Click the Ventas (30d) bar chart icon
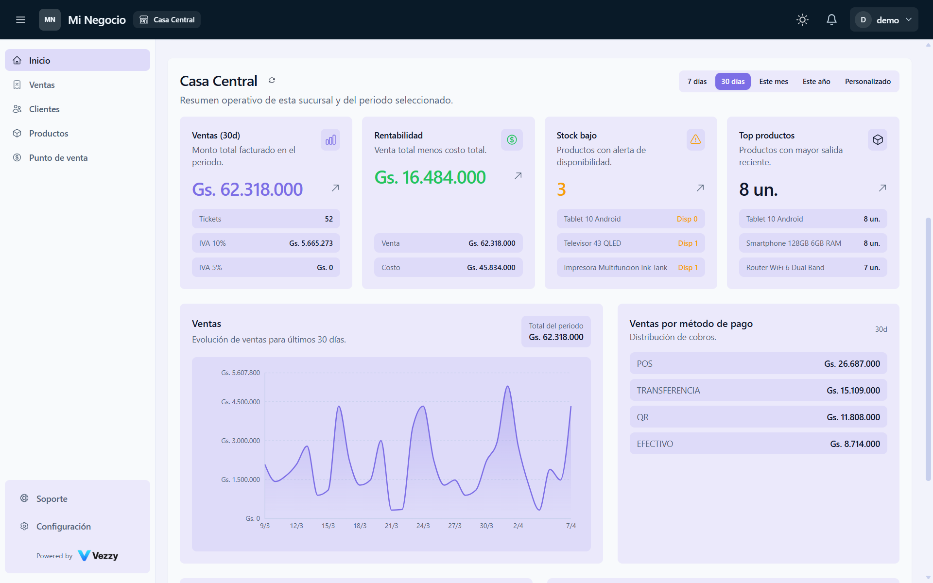 (x=330, y=140)
